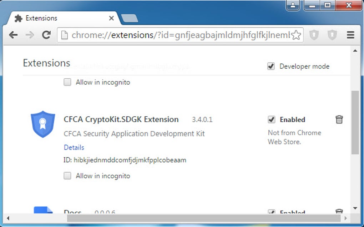
Task: Reload the extensions page
Action: (46, 35)
